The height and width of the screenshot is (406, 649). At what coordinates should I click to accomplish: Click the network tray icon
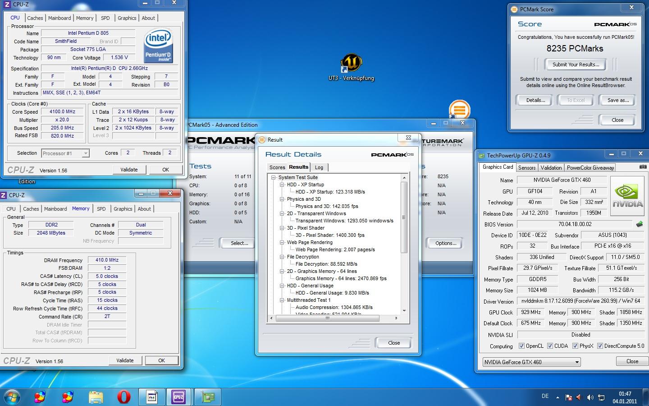(601, 397)
